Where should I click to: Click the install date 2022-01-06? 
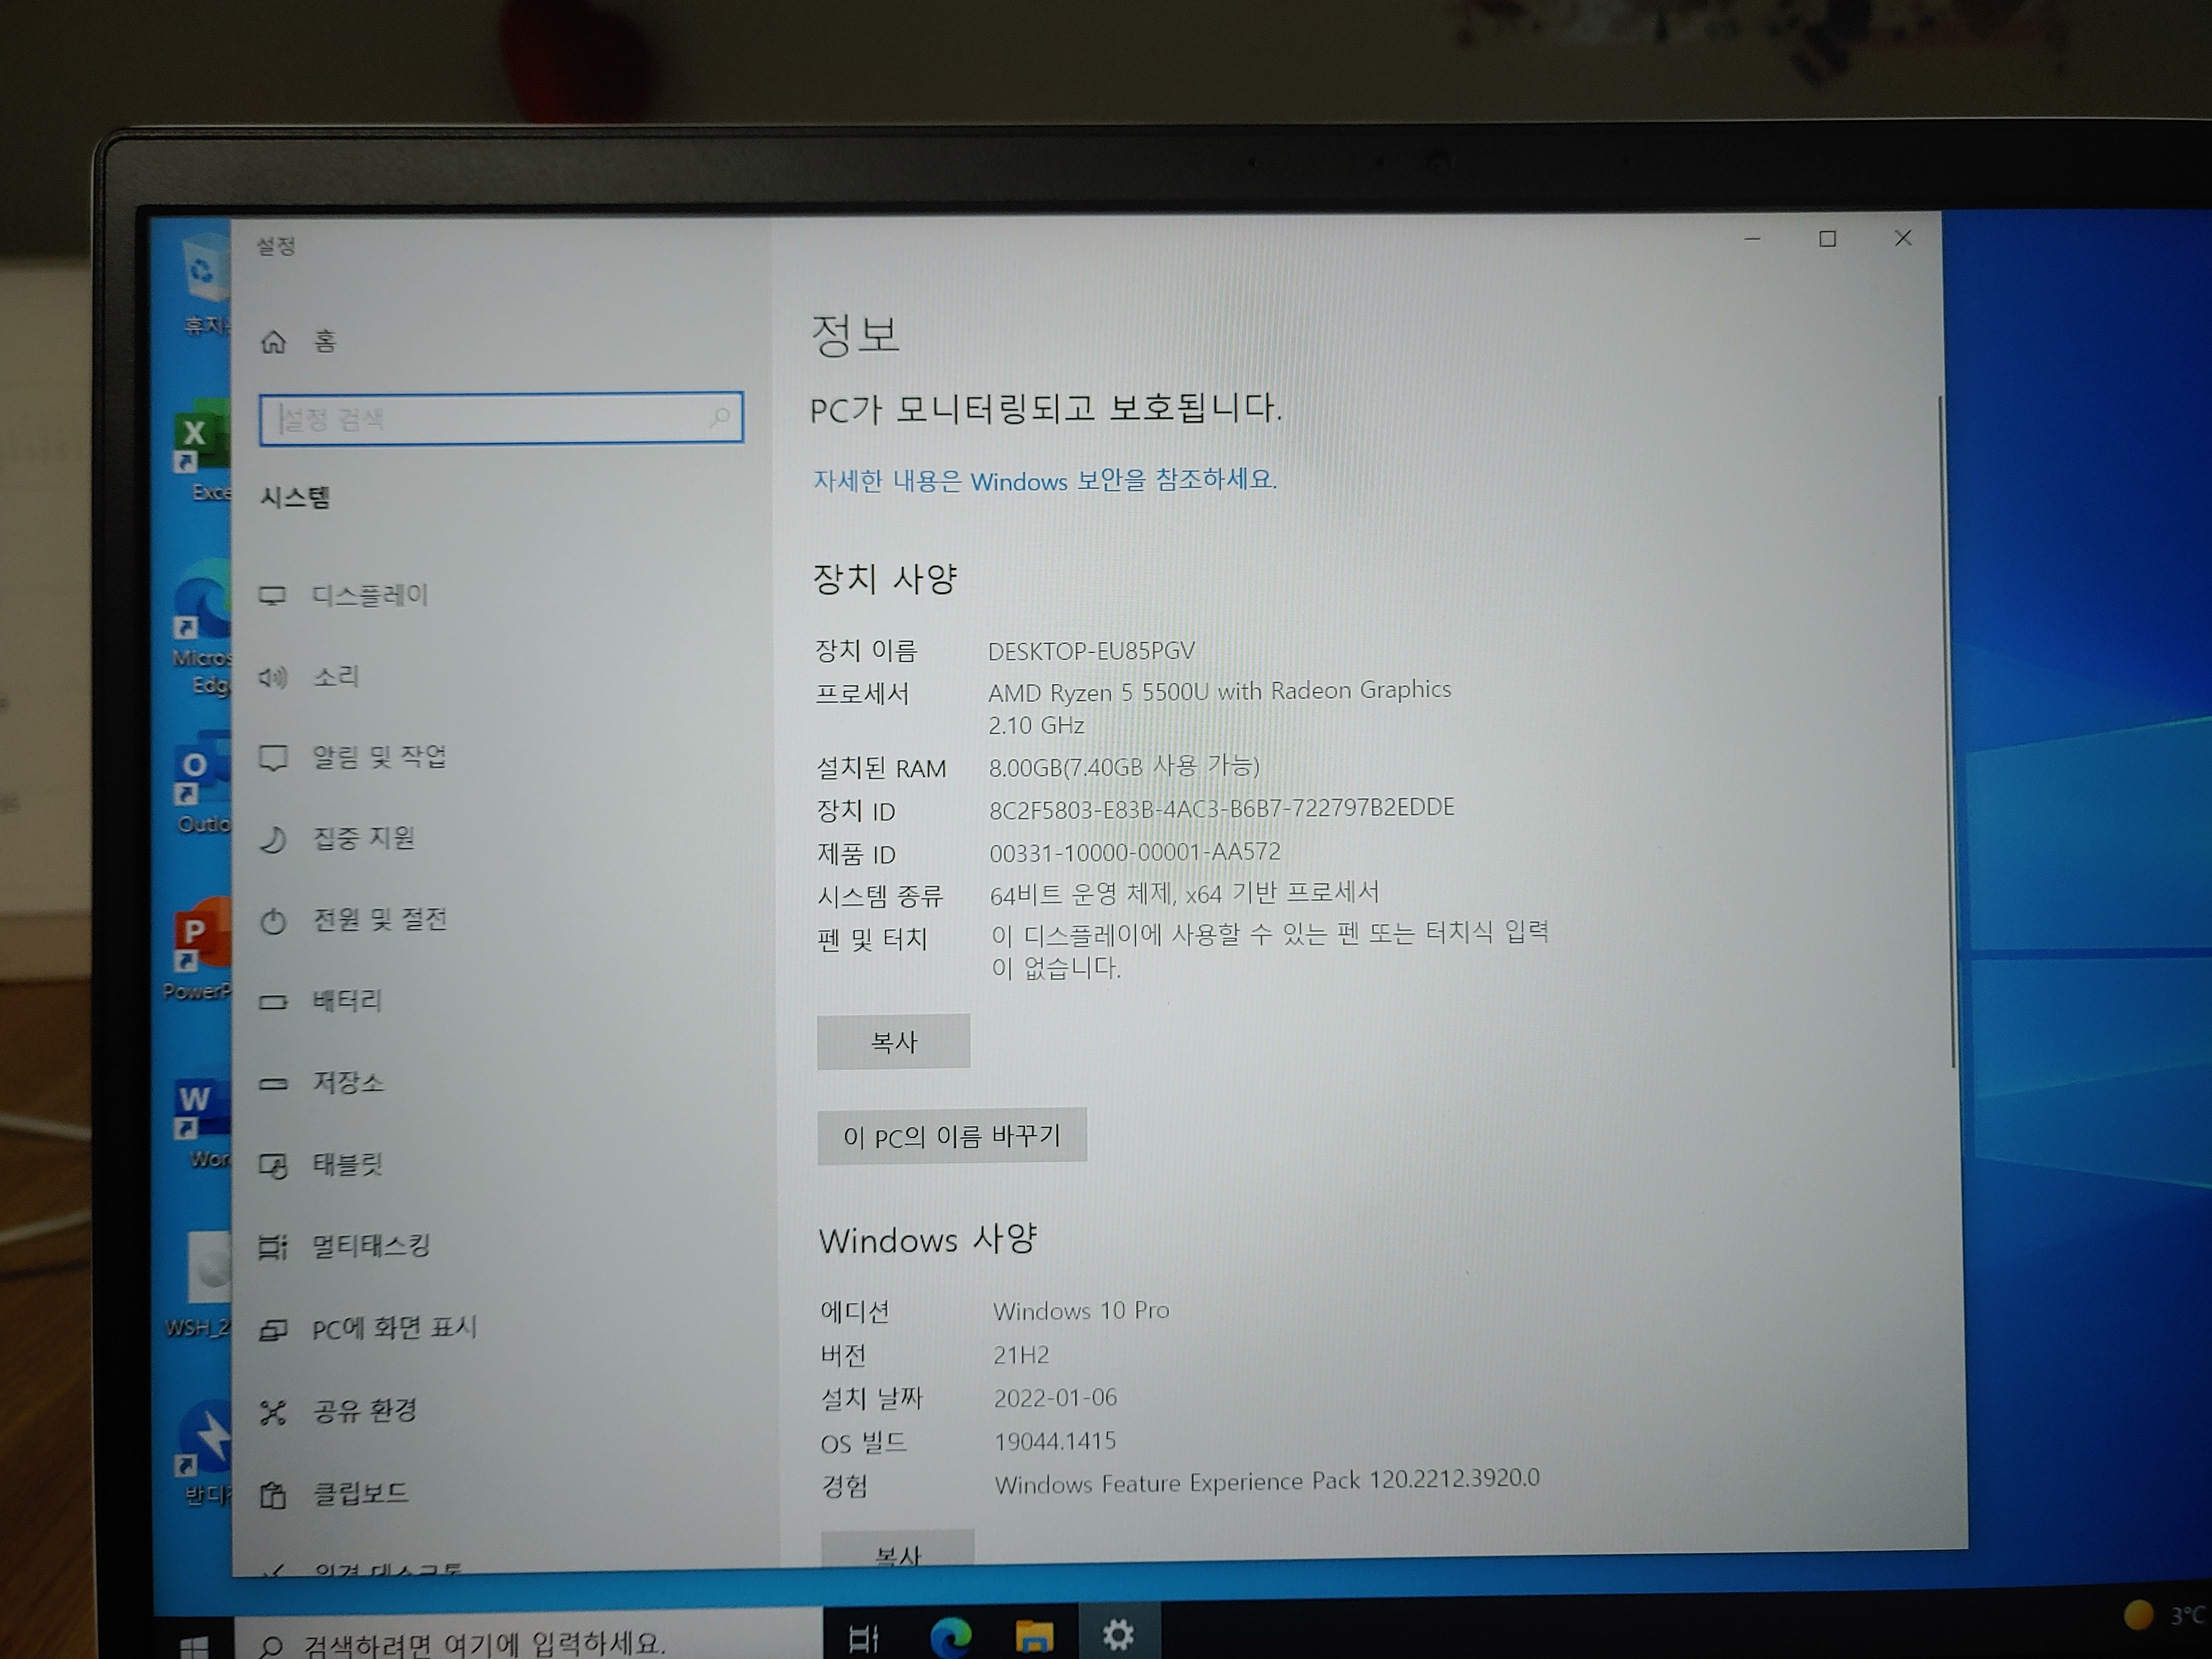1055,1398
